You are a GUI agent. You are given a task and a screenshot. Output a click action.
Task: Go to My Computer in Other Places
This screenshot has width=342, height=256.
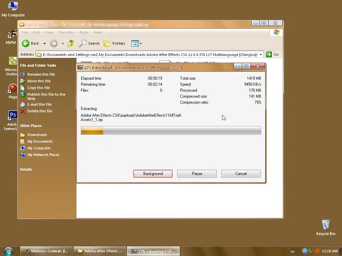pos(39,148)
